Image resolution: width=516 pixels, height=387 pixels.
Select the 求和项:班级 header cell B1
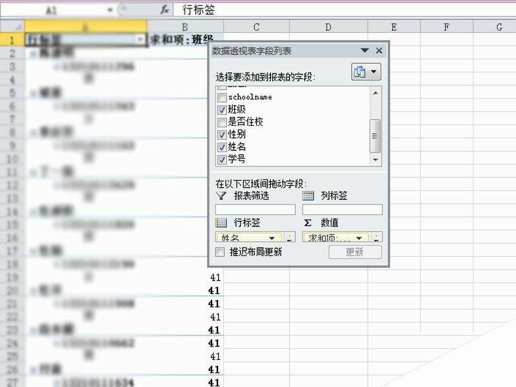click(185, 39)
